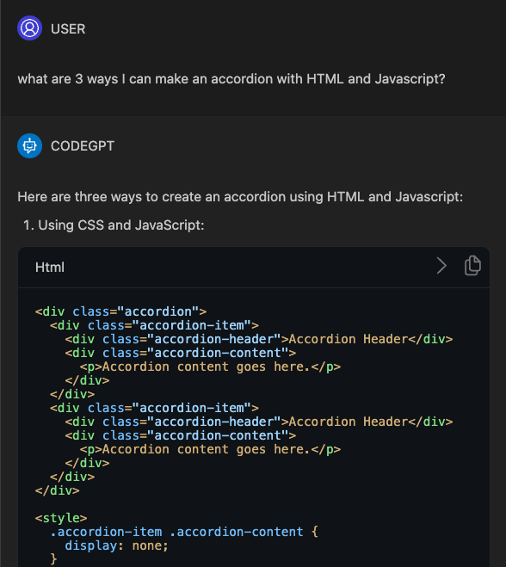The height and width of the screenshot is (567, 506).
Task: Click the purple USER avatar icon
Action: point(29,28)
